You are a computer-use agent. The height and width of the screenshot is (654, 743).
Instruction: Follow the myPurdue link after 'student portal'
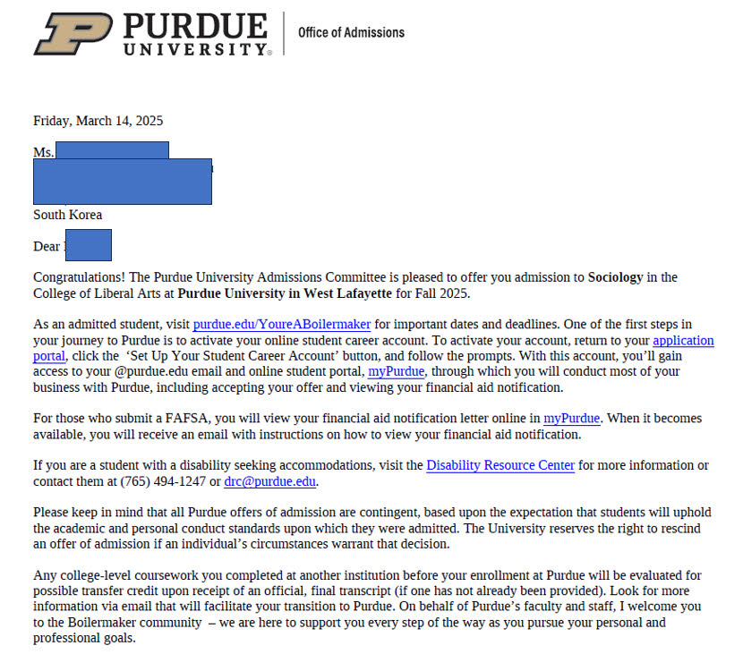pyautogui.click(x=397, y=371)
